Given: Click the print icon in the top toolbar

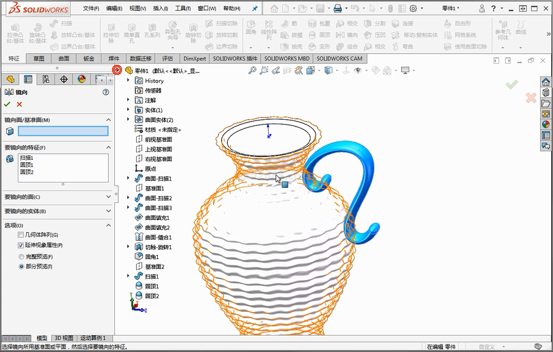Looking at the screenshot, I should (338, 8).
